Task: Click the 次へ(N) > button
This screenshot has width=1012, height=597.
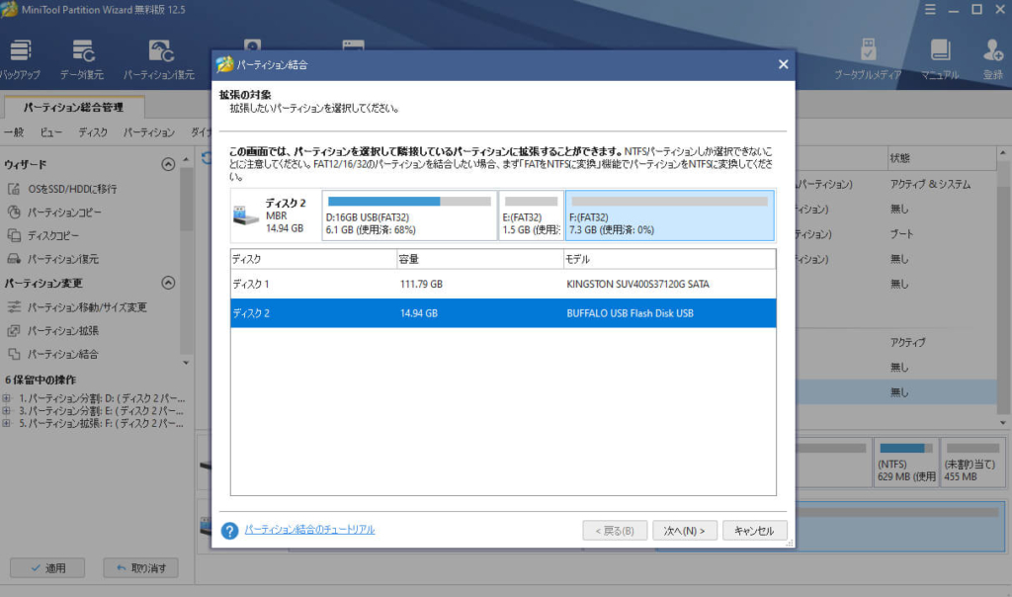Action: click(x=684, y=531)
